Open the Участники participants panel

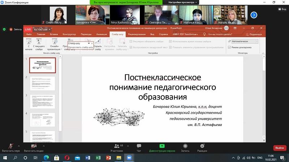[117, 146]
